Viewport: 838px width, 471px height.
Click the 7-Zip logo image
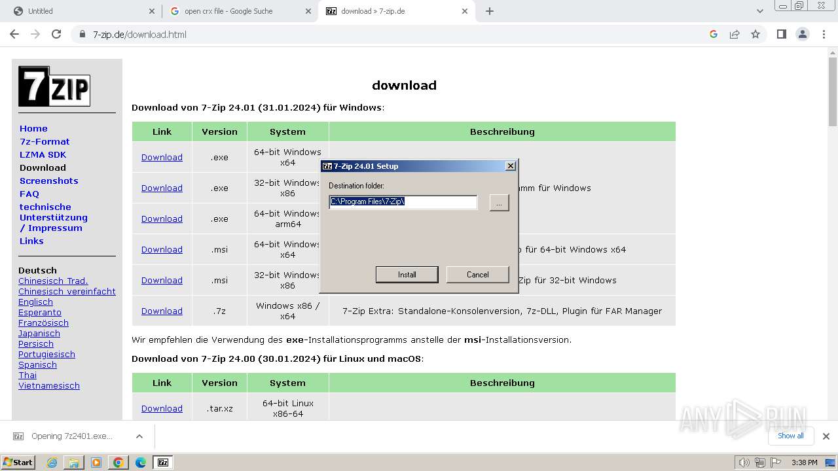point(54,86)
